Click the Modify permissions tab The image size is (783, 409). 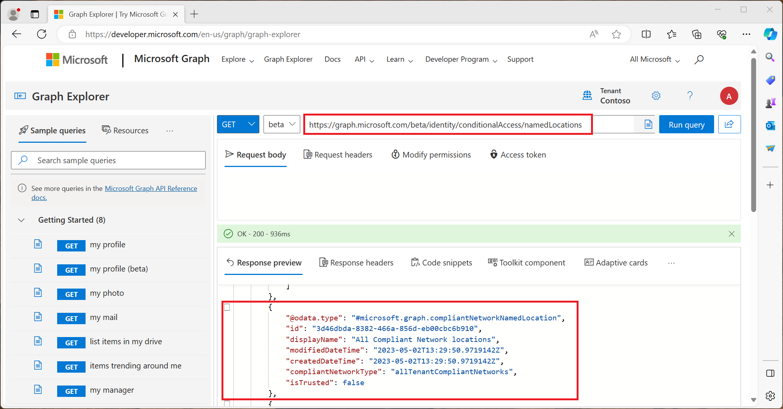click(x=430, y=155)
